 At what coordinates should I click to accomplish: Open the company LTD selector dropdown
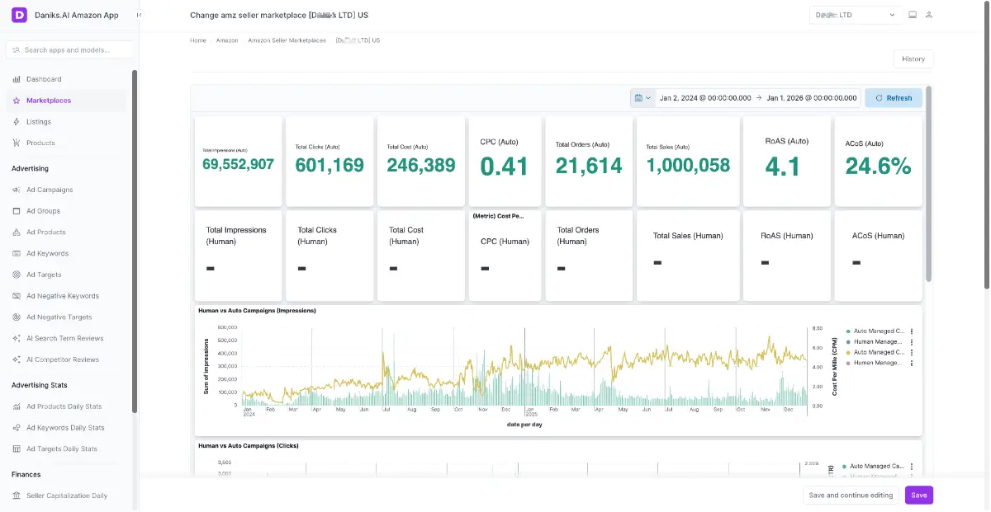855,15
